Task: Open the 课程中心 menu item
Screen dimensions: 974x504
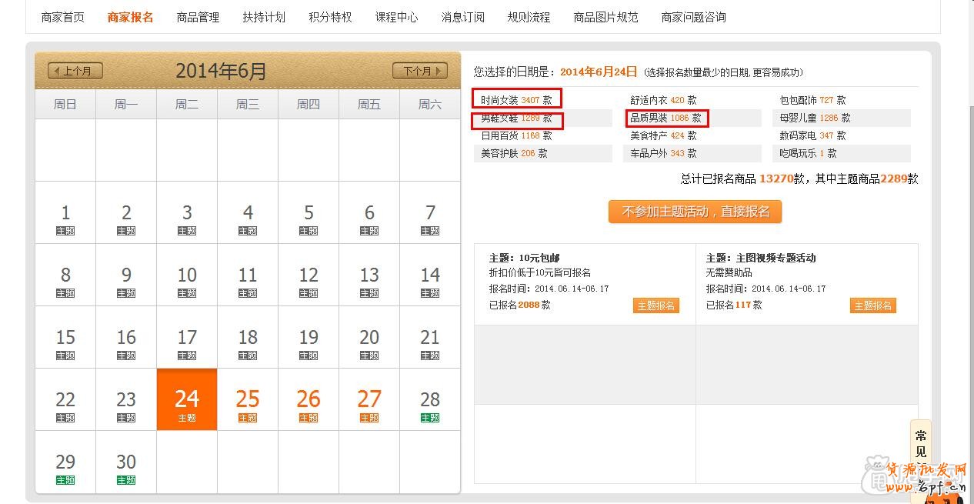Action: pos(396,17)
